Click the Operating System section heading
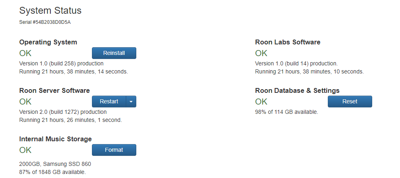 (x=48, y=42)
